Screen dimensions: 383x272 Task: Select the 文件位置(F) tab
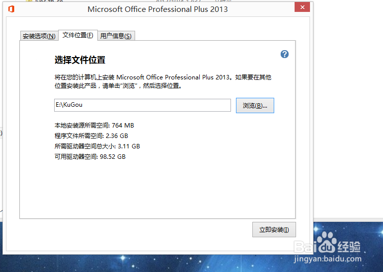[x=78, y=35]
